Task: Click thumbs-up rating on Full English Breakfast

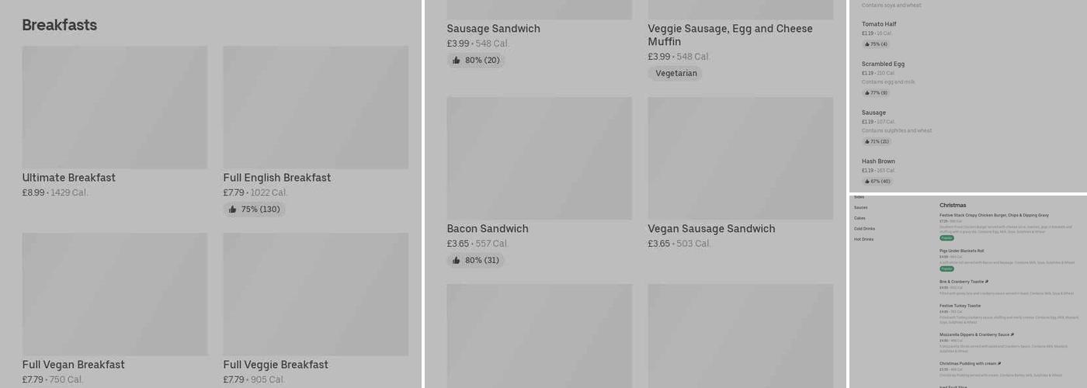Action: [254, 210]
